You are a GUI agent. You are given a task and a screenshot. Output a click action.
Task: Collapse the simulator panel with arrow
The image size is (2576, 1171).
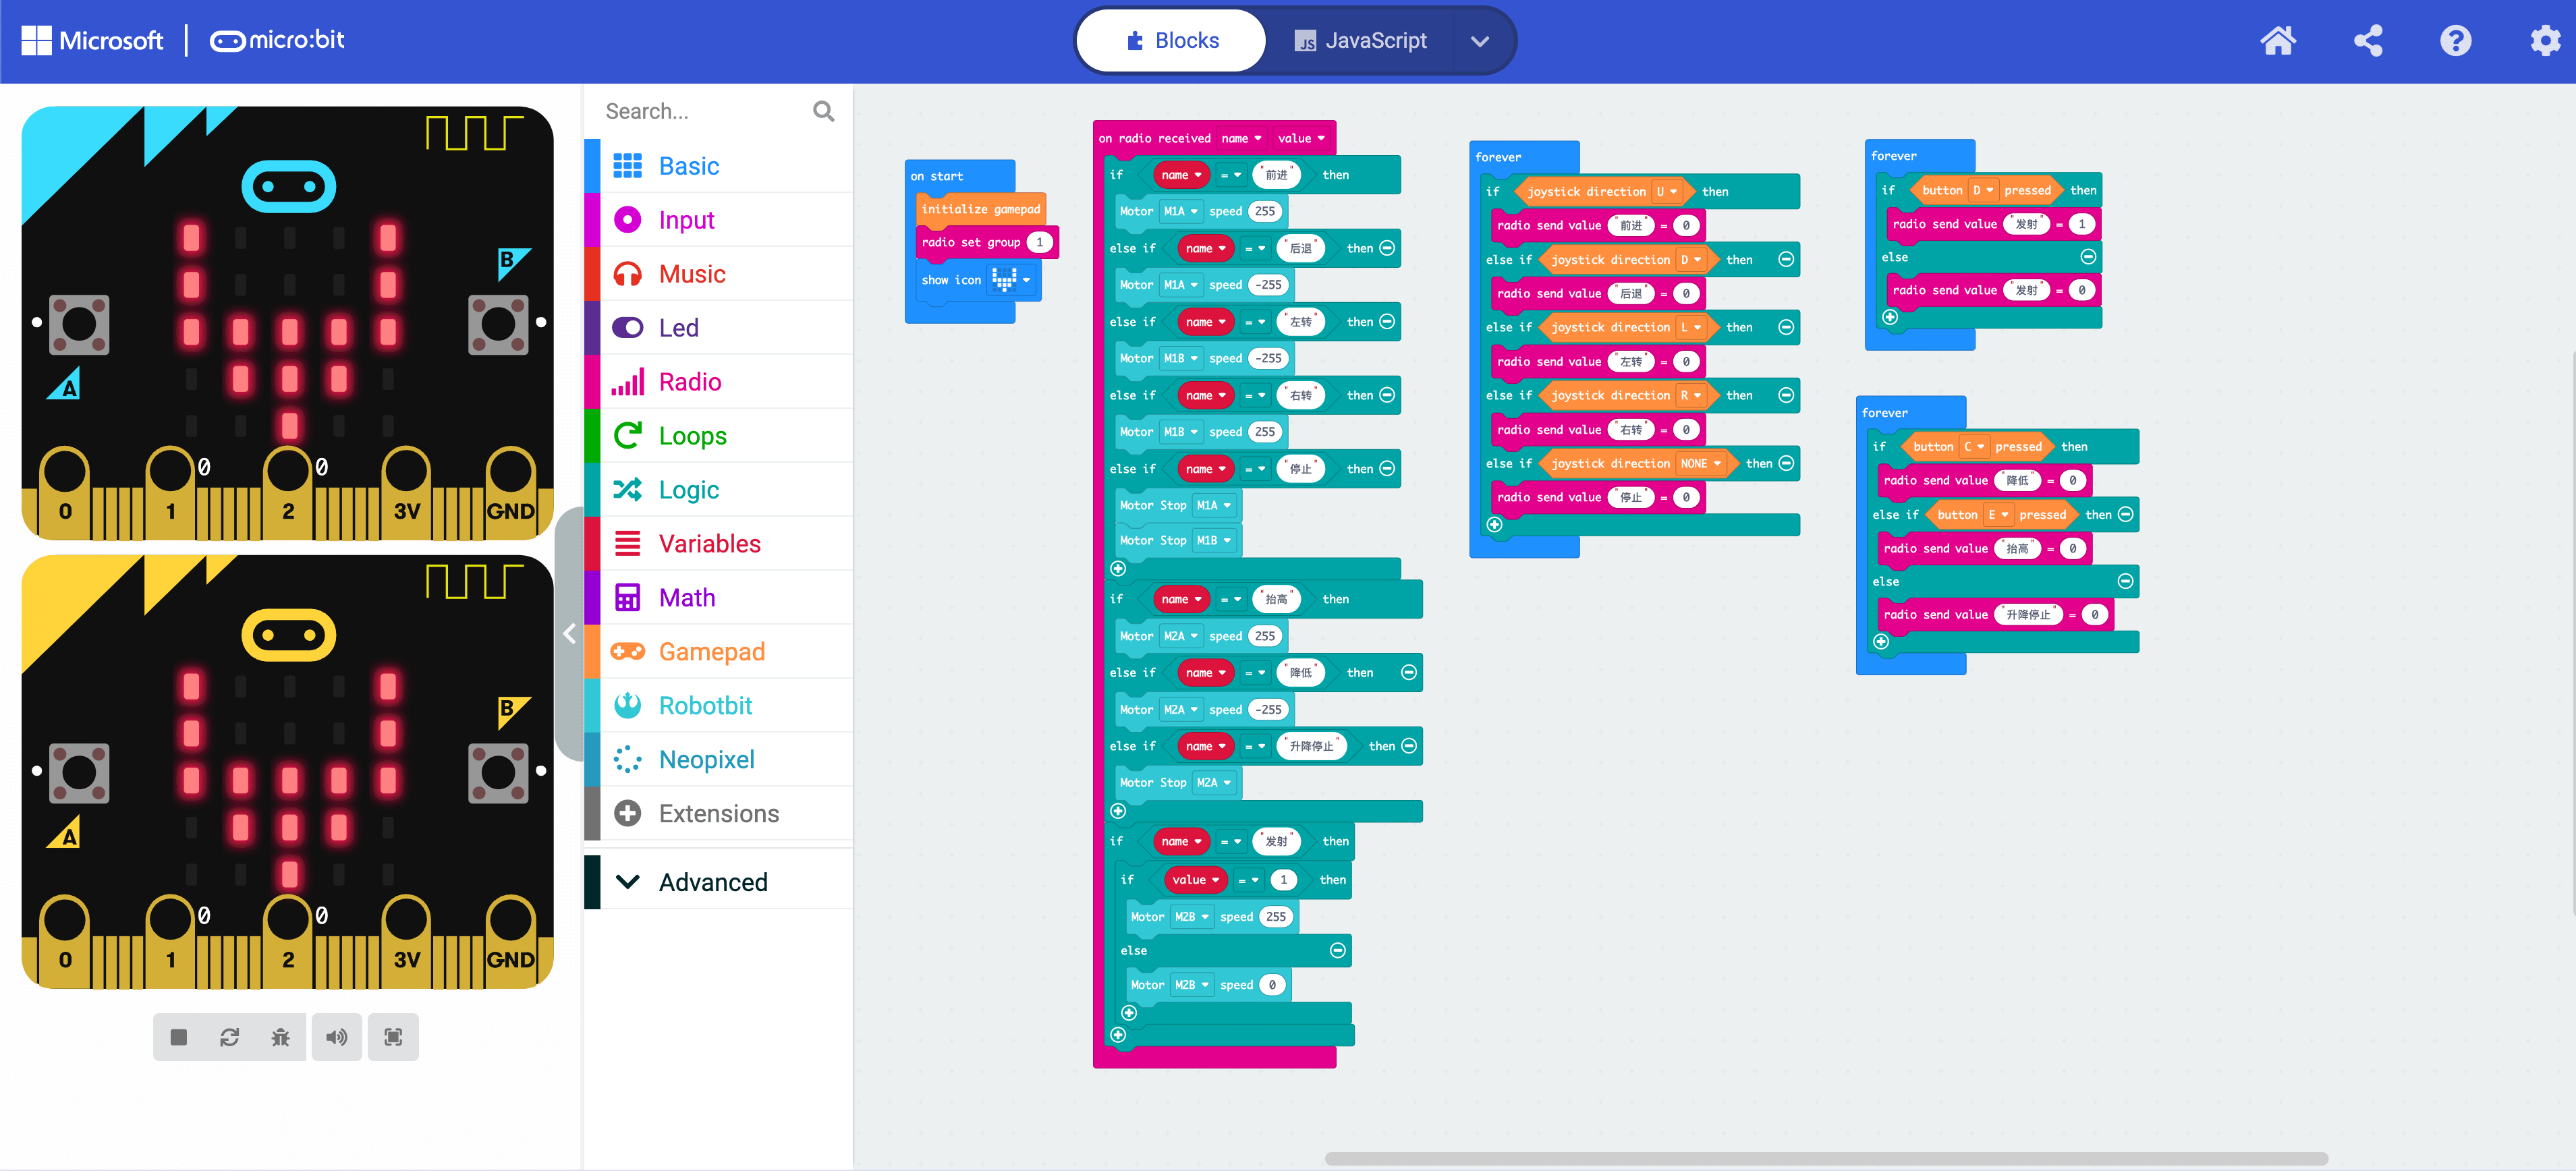569,633
